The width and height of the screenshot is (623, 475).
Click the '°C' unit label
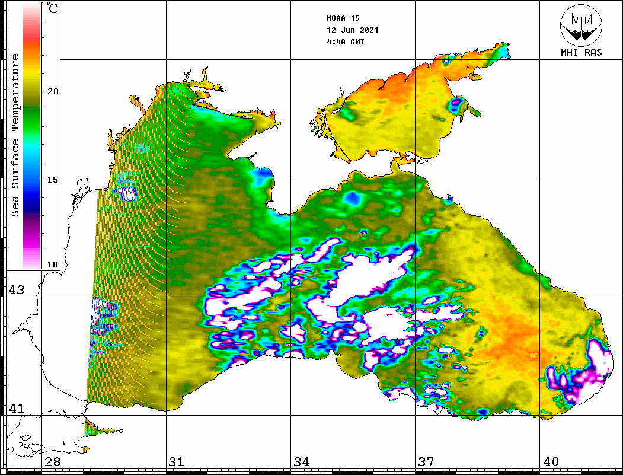52,8
